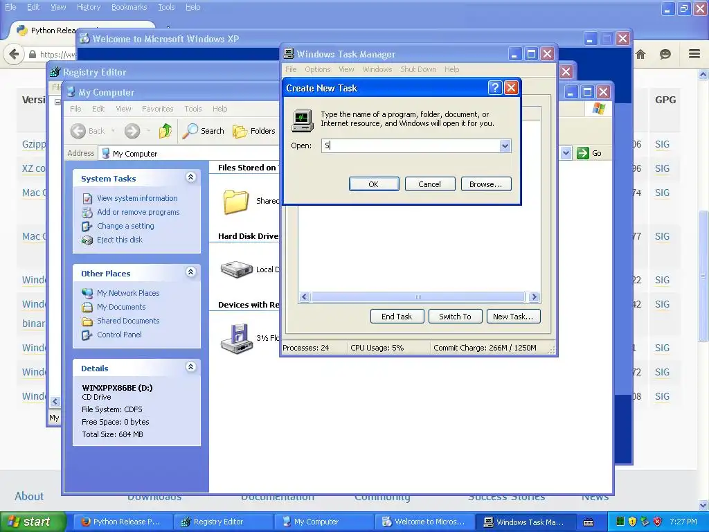Click Add or remove programs link

(x=138, y=212)
